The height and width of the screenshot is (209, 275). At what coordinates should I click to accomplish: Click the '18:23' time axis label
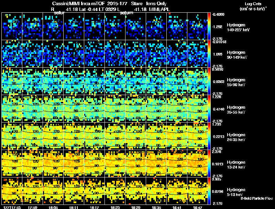pyautogui.click(x=115, y=207)
